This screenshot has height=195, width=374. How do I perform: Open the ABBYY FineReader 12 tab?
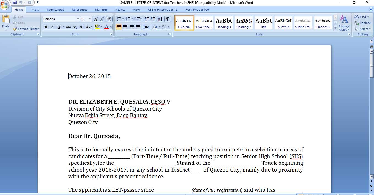coord(162,10)
